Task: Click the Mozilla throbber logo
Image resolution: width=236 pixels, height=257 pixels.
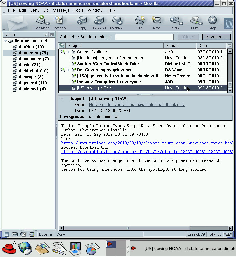Action: 229,24
